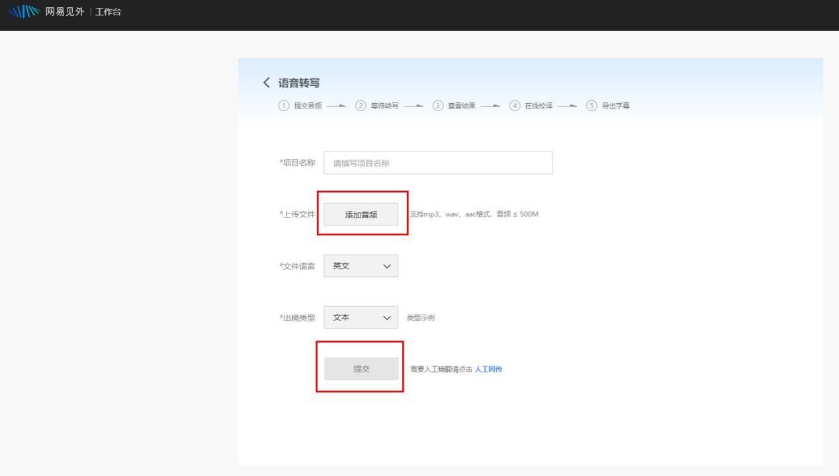This screenshot has width=839, height=476.
Task: Select step 5 导出字幕
Action: pos(607,106)
